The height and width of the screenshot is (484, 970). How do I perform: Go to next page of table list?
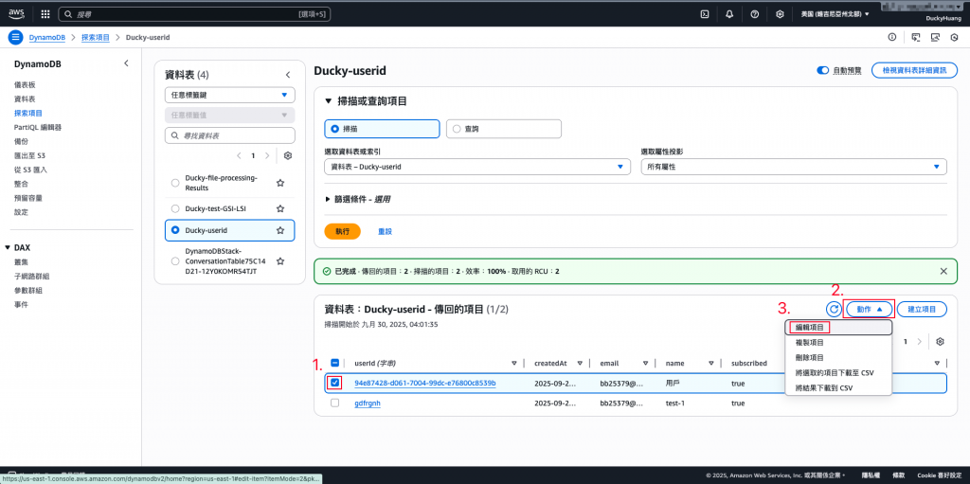click(x=267, y=156)
